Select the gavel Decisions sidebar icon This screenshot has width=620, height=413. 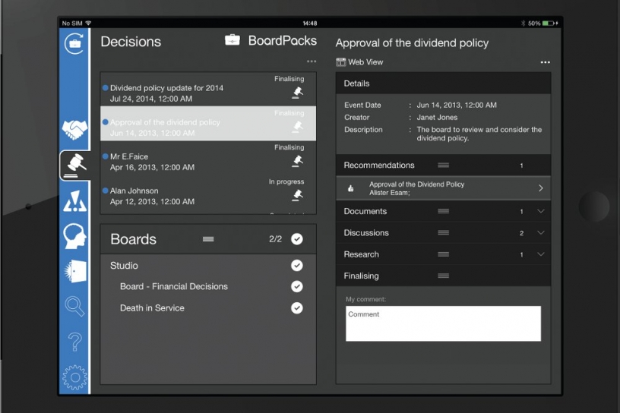pyautogui.click(x=75, y=163)
